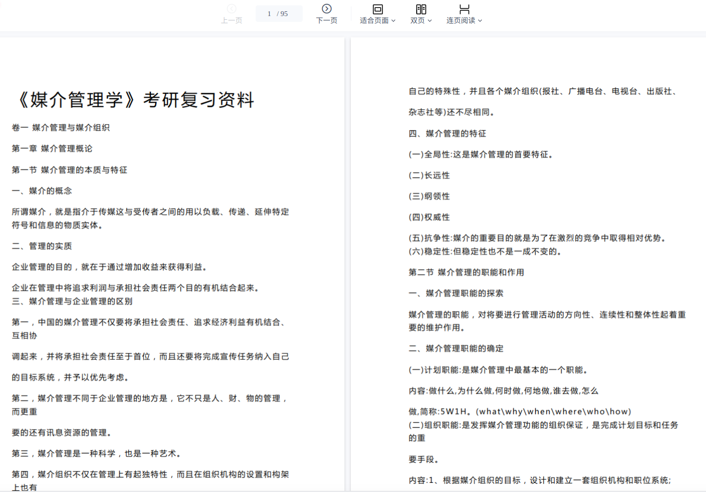Click the heading 四、媒介管理的特征 on right page
This screenshot has width=706, height=492.
tap(447, 133)
